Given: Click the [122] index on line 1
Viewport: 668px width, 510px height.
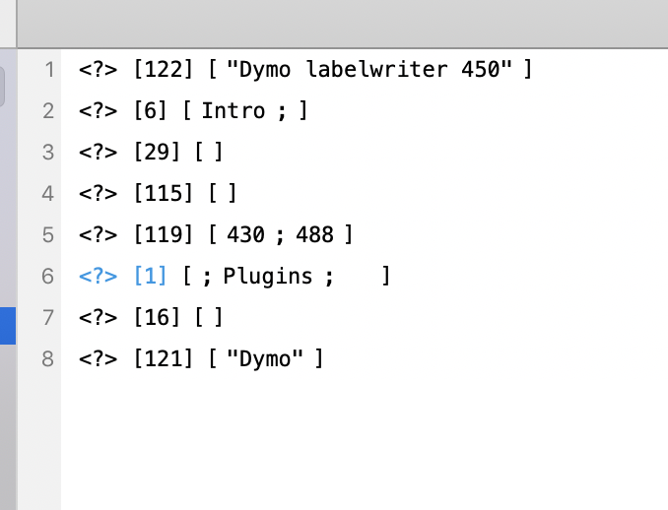Looking at the screenshot, I should (x=164, y=69).
